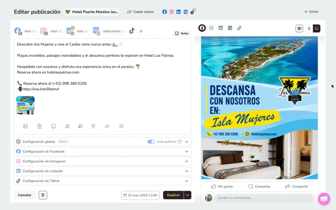Click the AI magic wand icon

click(x=121, y=126)
